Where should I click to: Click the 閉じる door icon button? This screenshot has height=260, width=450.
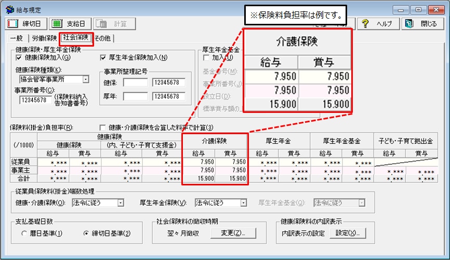point(411,24)
